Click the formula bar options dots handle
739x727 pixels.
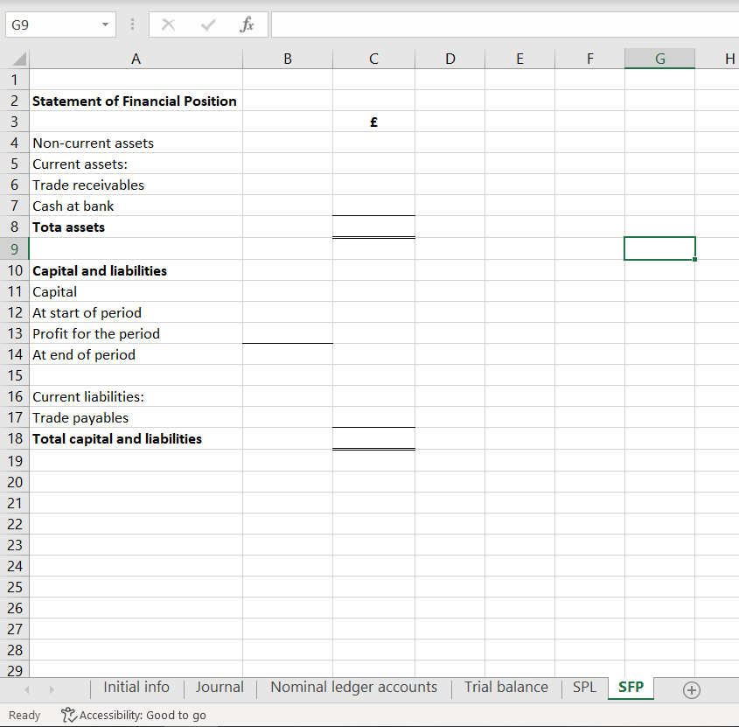pos(132,24)
